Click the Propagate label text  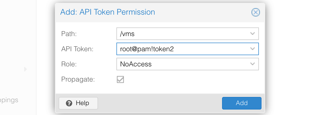pos(78,79)
